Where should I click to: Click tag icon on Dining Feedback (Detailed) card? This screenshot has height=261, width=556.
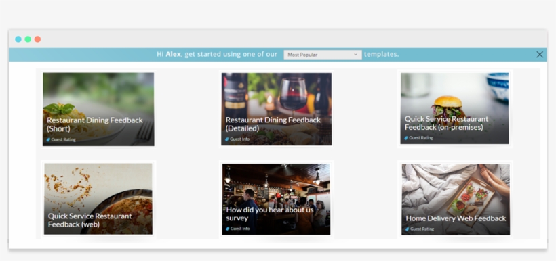227,139
